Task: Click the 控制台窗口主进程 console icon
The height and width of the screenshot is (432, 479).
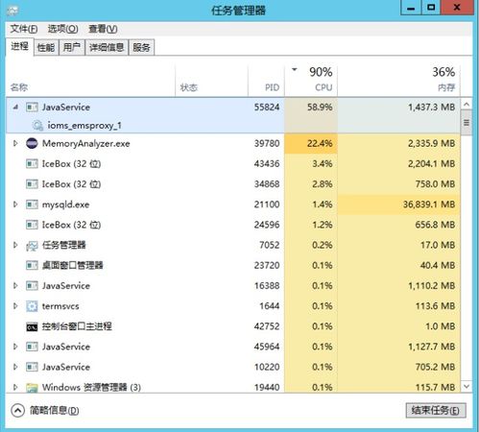Action: (x=32, y=326)
